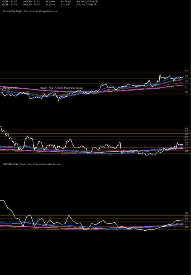The image size is (191, 275).
Task: Click the Avg Vol readout
Action: pos(87,2)
